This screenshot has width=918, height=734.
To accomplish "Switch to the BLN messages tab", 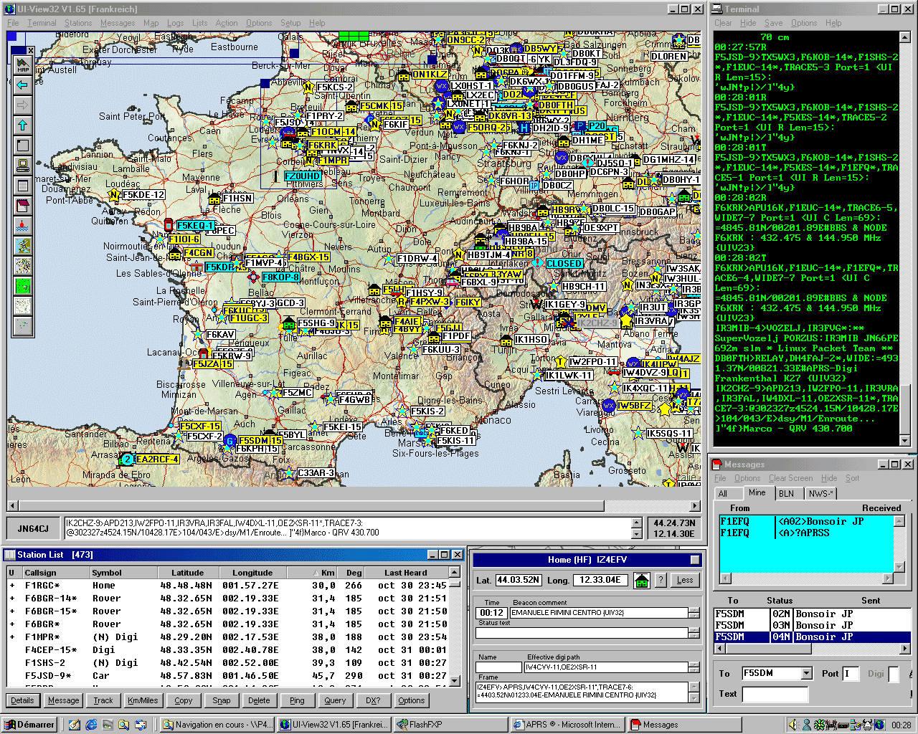I will tap(787, 493).
